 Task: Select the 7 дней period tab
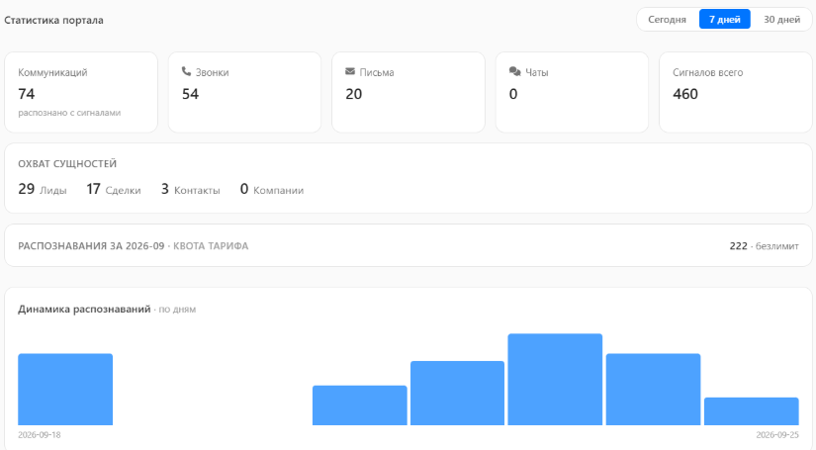pos(724,19)
